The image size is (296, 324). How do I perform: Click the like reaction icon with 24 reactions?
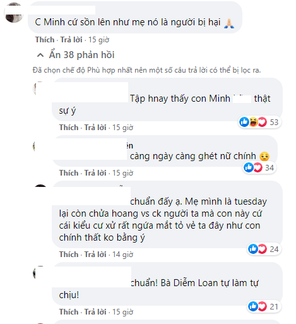pos(253,249)
